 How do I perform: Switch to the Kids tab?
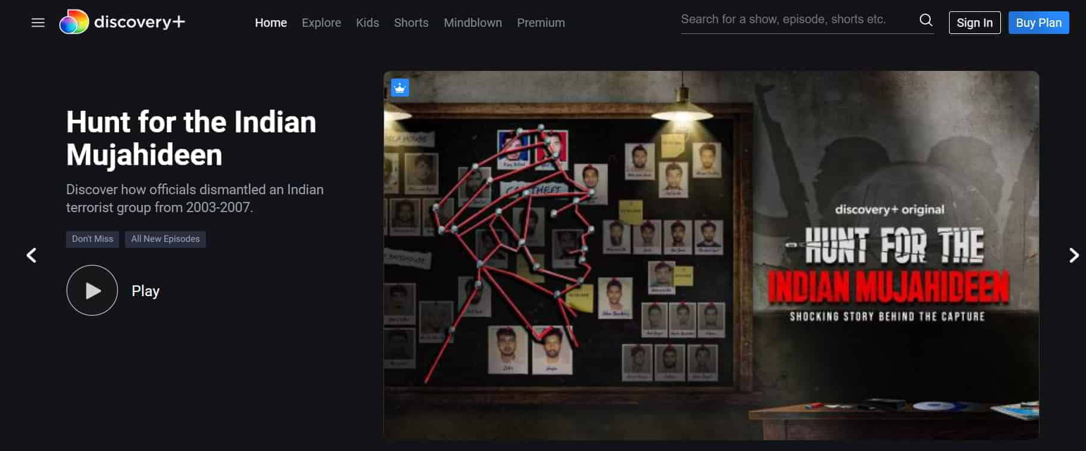click(x=367, y=23)
